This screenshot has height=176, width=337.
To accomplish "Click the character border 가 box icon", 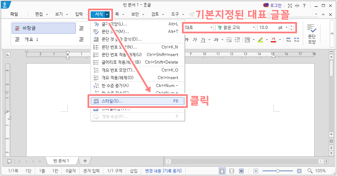I will (247, 40).
